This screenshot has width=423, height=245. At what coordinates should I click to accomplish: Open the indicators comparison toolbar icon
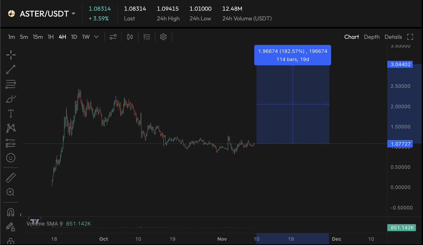click(x=113, y=37)
